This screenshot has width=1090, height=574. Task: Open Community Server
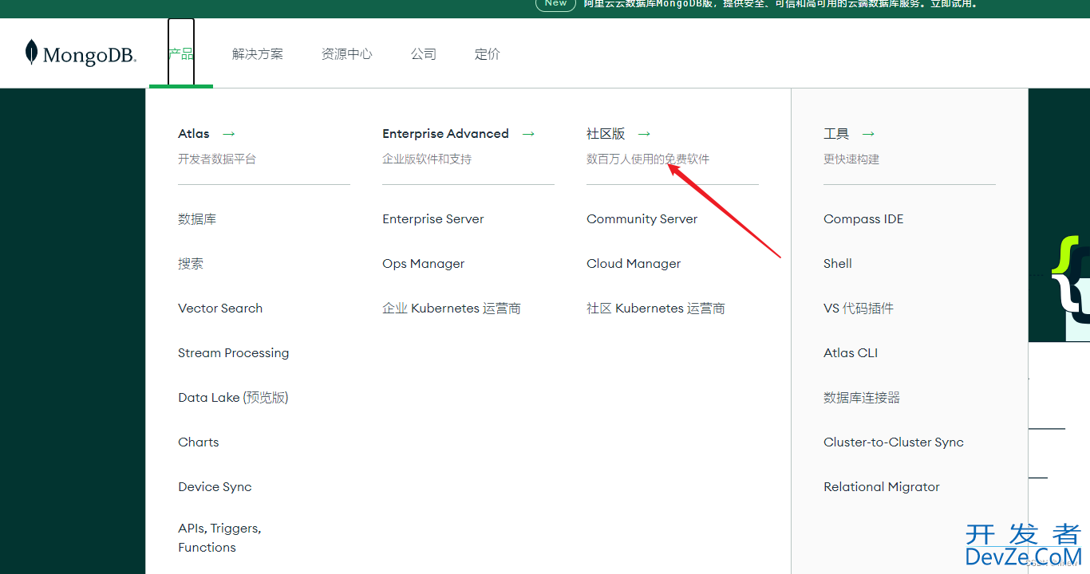642,219
